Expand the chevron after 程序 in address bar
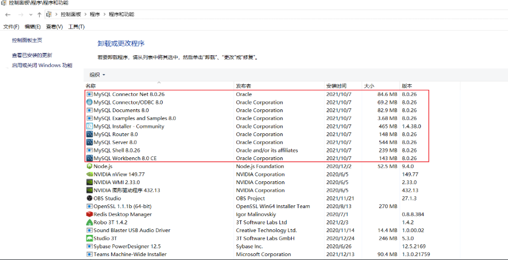Viewport: 508px width, 260px height. coord(105,15)
